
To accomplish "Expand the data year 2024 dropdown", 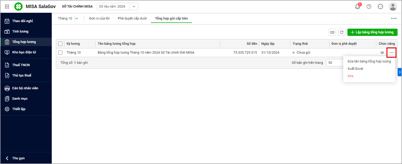I will pyautogui.click(x=134, y=7).
